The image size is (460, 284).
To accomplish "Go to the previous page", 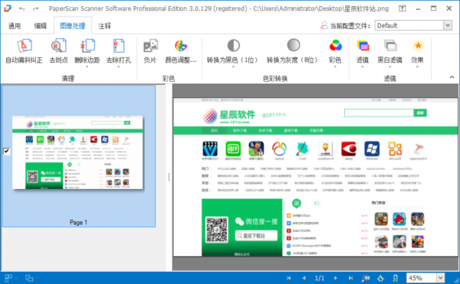I will click(x=304, y=278).
